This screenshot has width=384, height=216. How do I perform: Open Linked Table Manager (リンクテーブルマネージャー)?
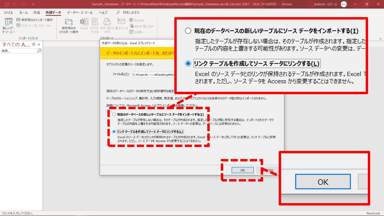point(34,26)
